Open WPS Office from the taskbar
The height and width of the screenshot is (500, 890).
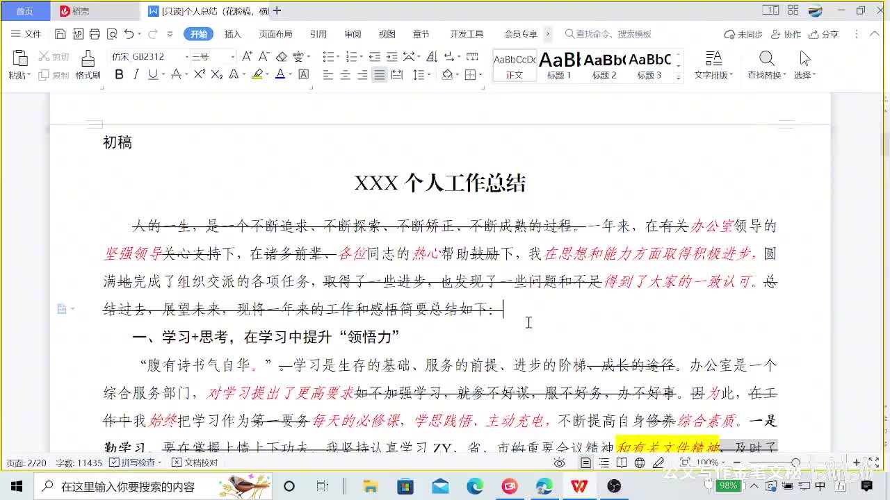578,486
